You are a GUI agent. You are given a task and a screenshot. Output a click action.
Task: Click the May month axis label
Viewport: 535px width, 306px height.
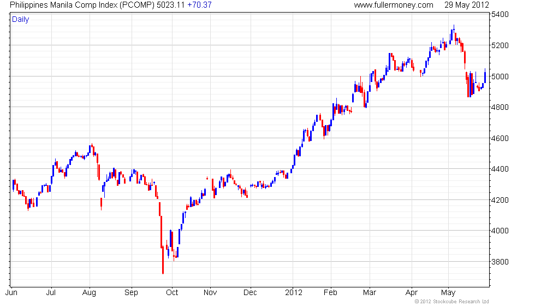coord(448,293)
